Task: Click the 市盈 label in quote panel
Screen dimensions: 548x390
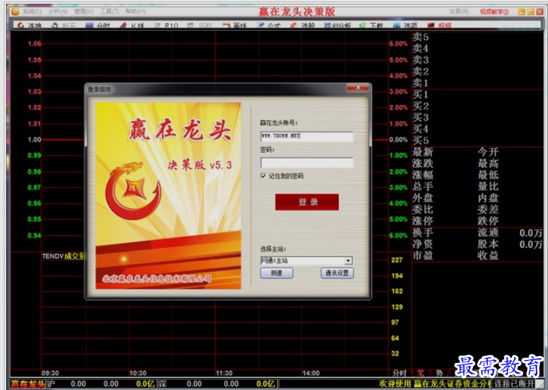Action: point(422,255)
